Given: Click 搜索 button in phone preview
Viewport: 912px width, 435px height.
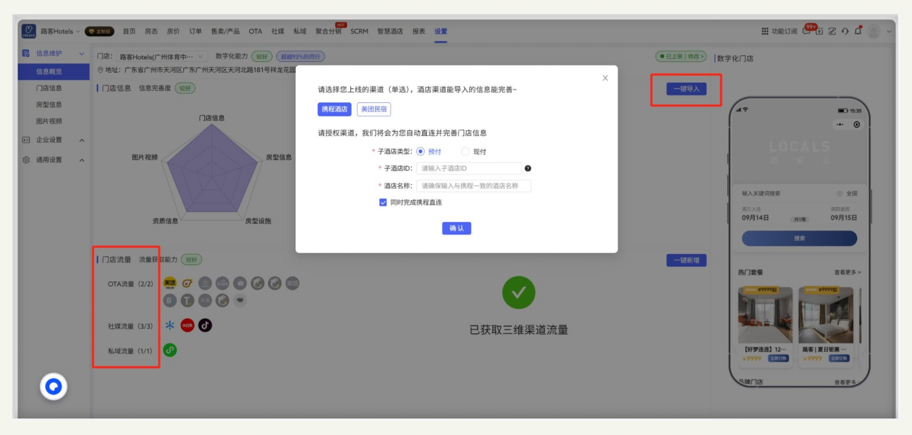Looking at the screenshot, I should pos(799,238).
